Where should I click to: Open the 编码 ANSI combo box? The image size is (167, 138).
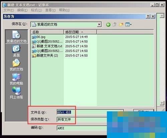point(82,128)
